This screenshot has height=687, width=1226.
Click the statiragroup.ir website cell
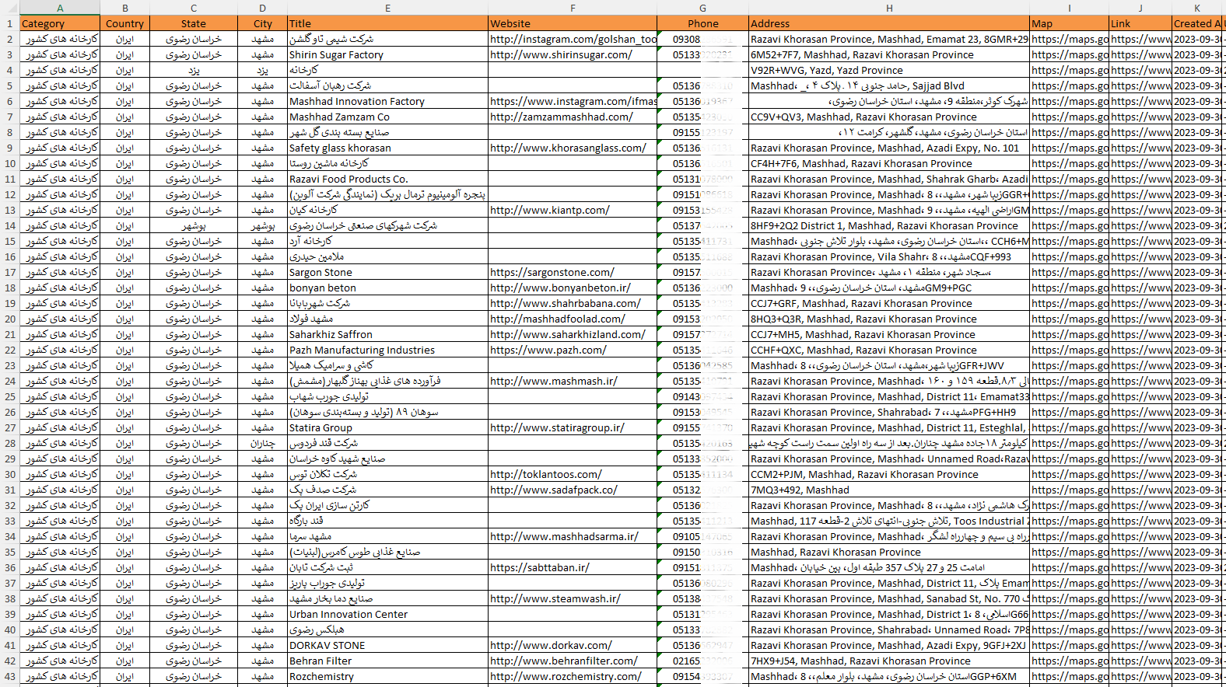[x=573, y=427]
